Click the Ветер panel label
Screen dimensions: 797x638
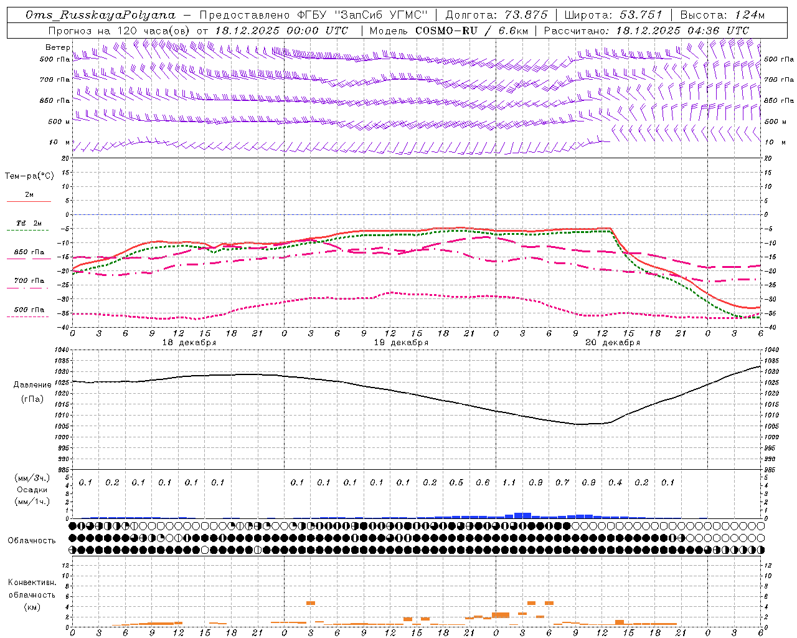[x=57, y=47]
